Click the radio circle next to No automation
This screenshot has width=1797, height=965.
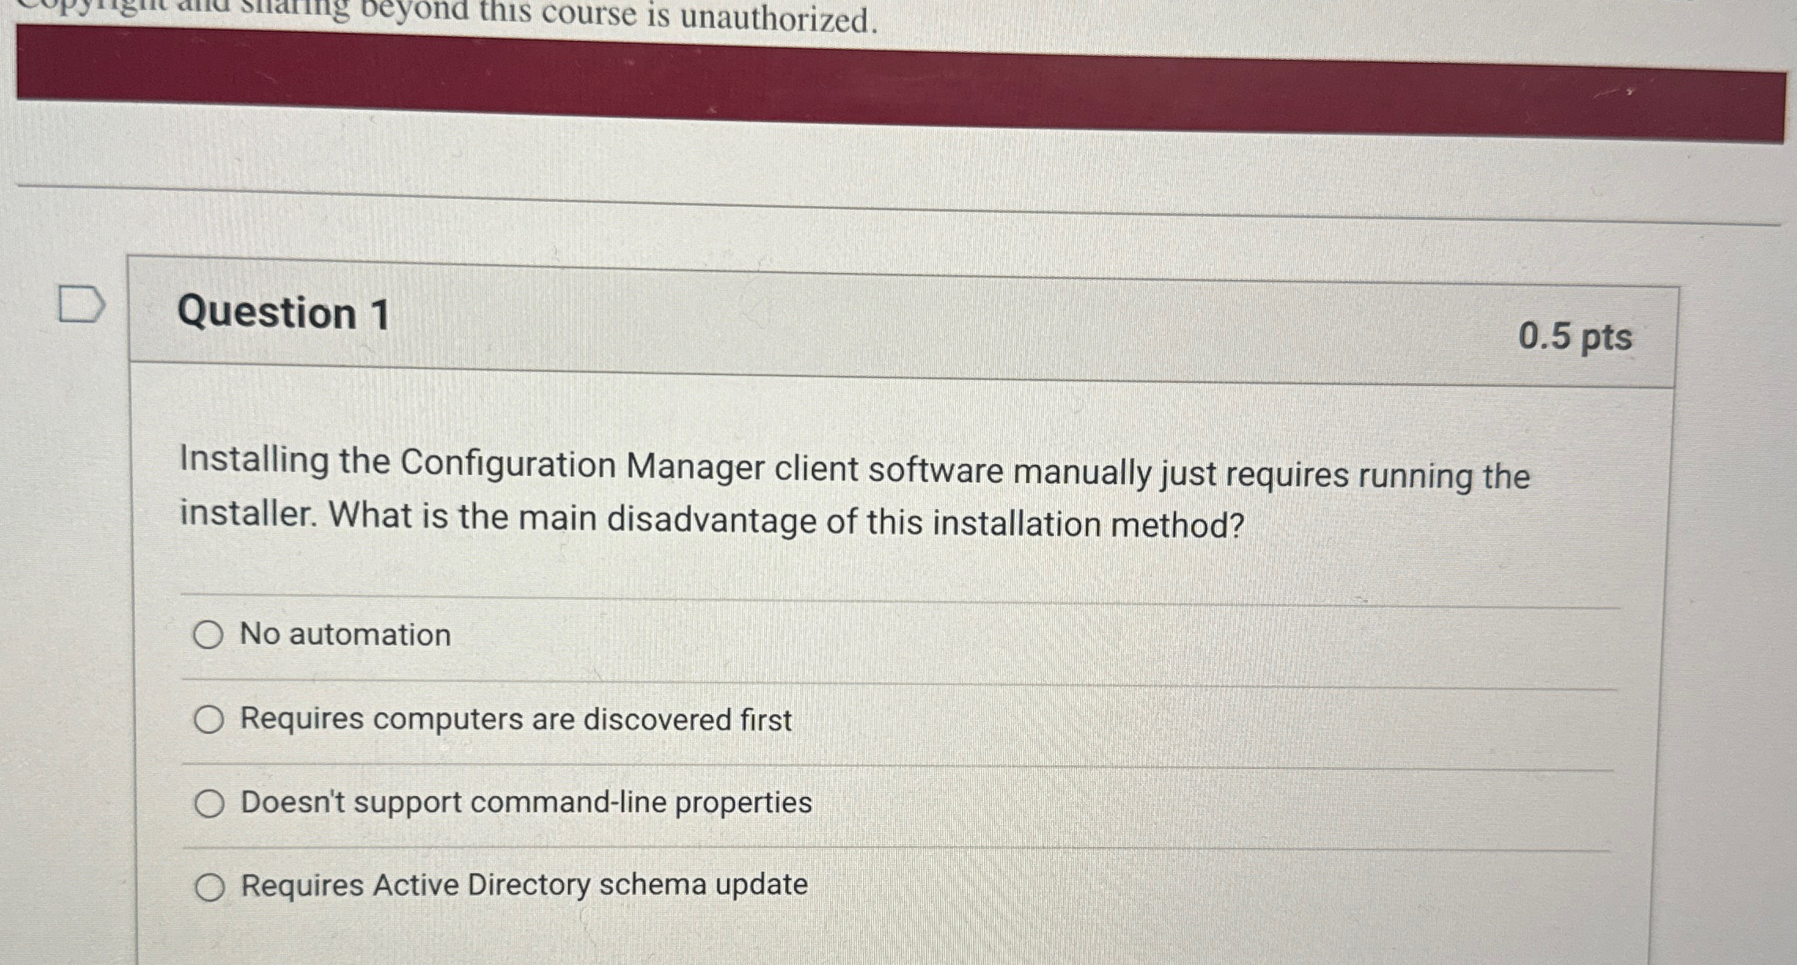coord(209,635)
